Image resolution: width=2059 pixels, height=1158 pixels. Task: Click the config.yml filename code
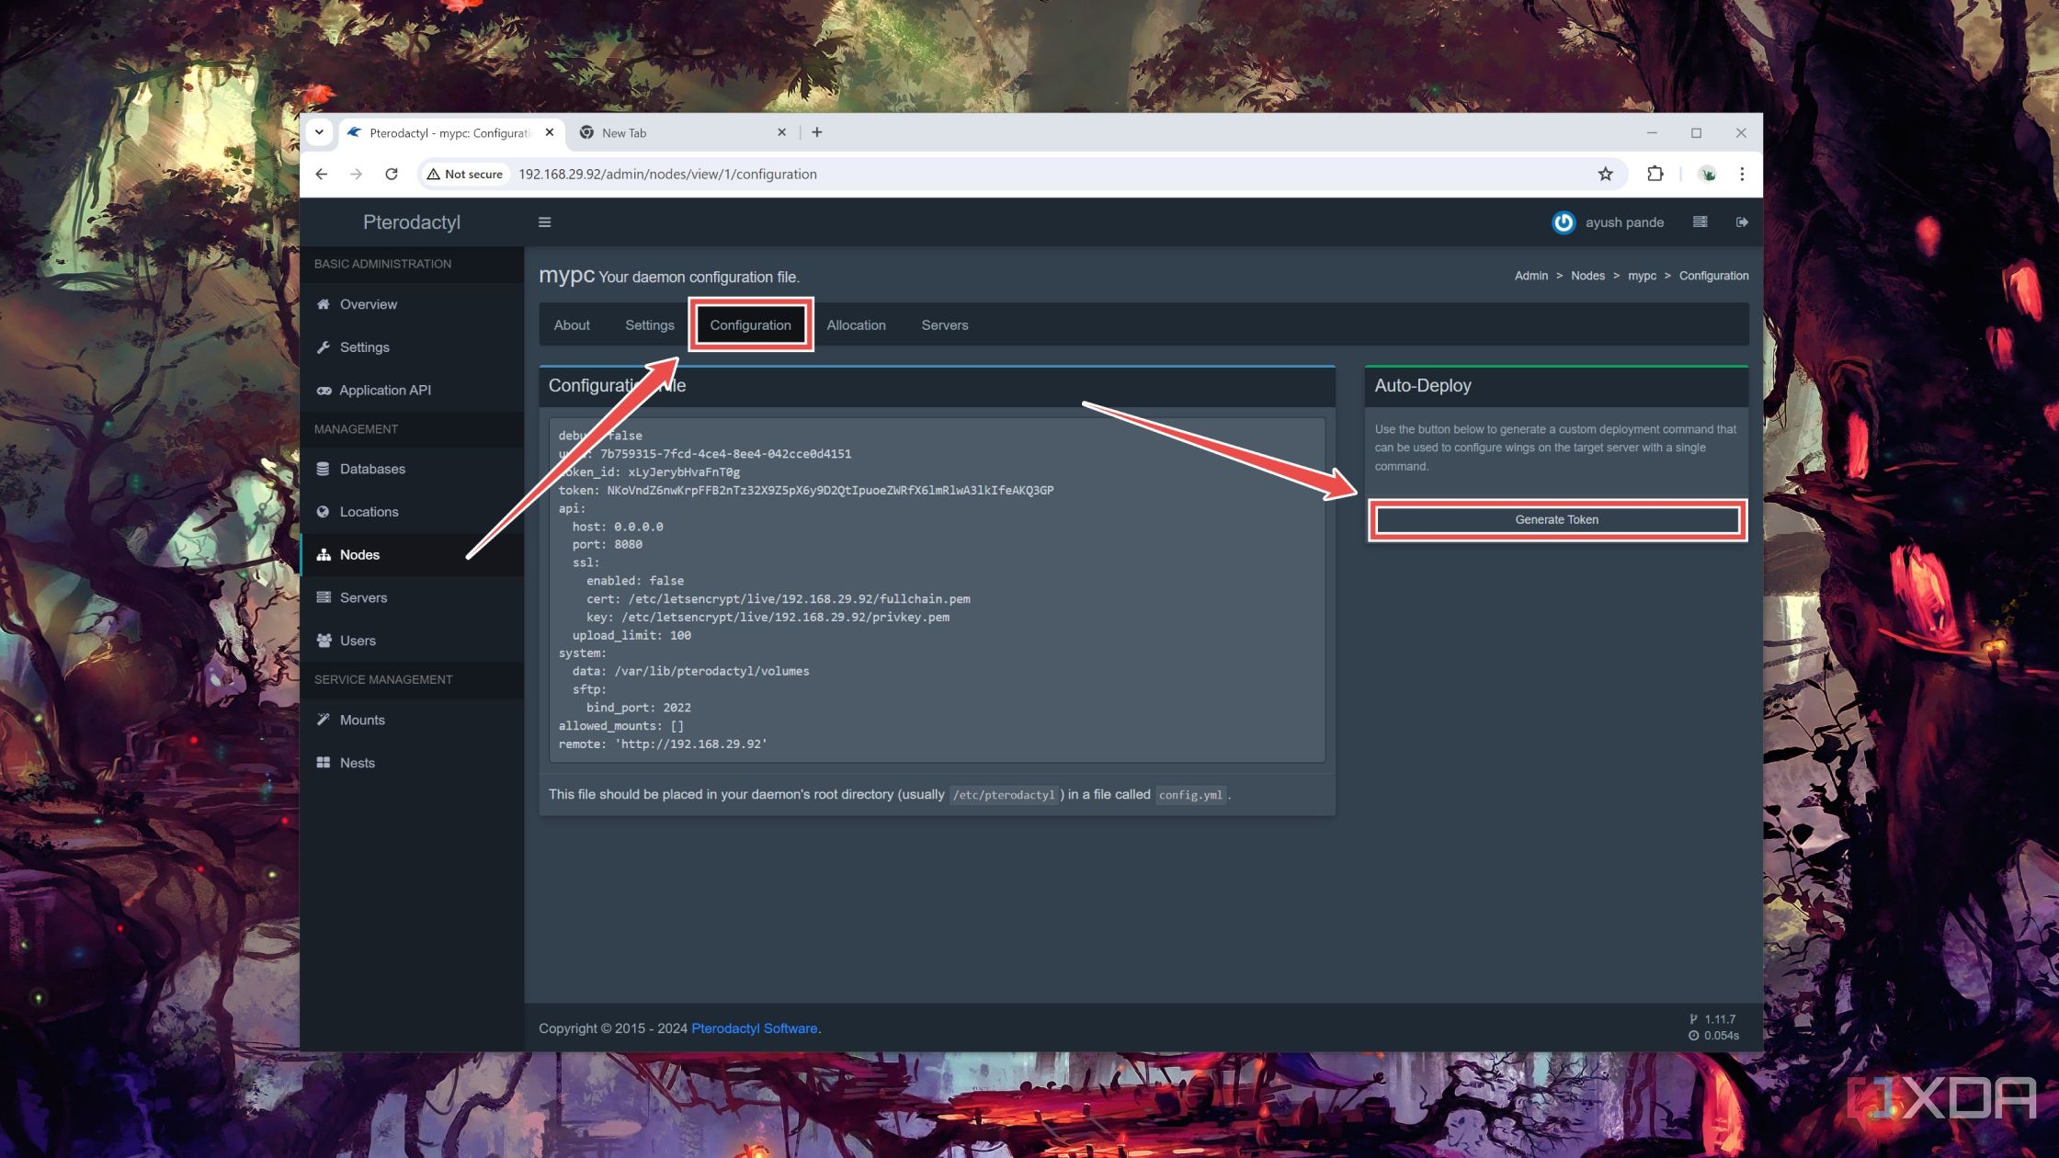1190,795
